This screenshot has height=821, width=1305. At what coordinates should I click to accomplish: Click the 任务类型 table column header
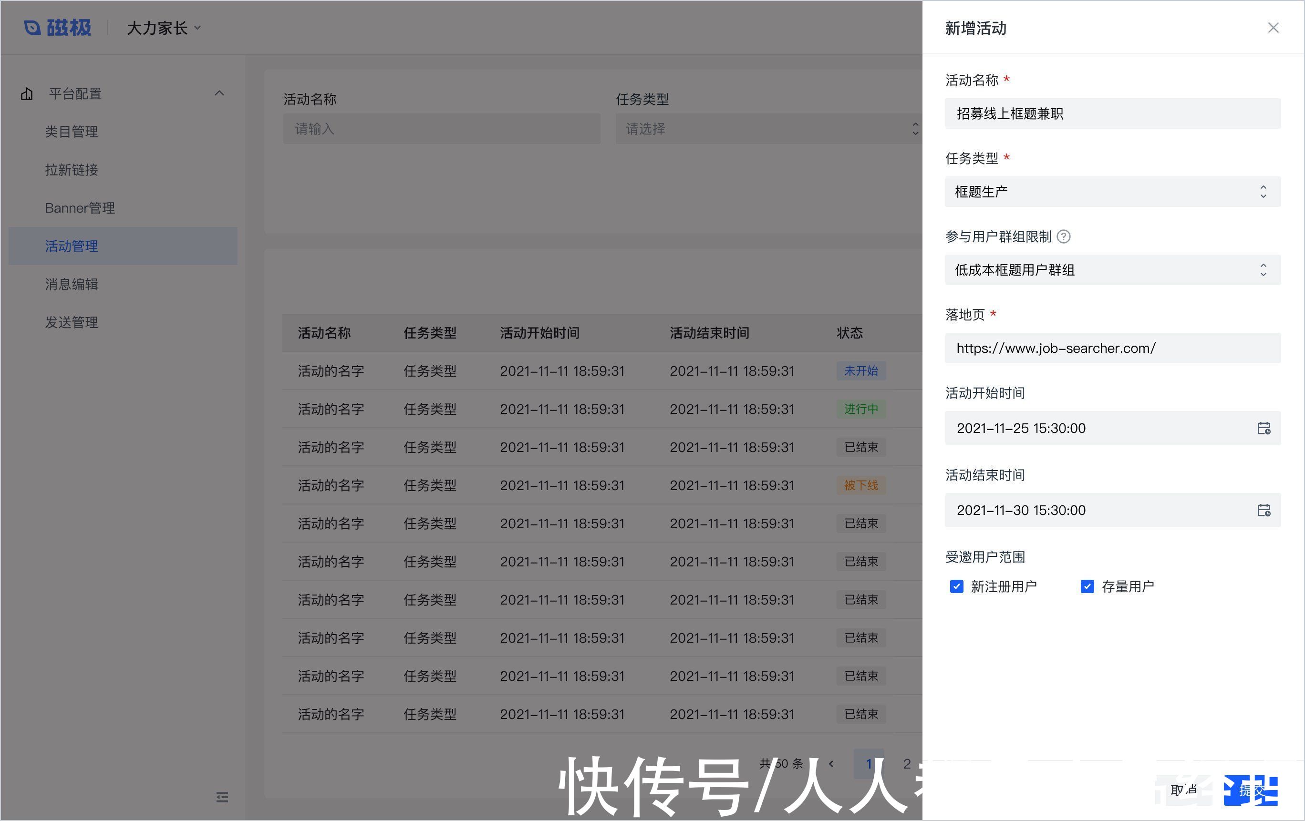click(x=430, y=333)
